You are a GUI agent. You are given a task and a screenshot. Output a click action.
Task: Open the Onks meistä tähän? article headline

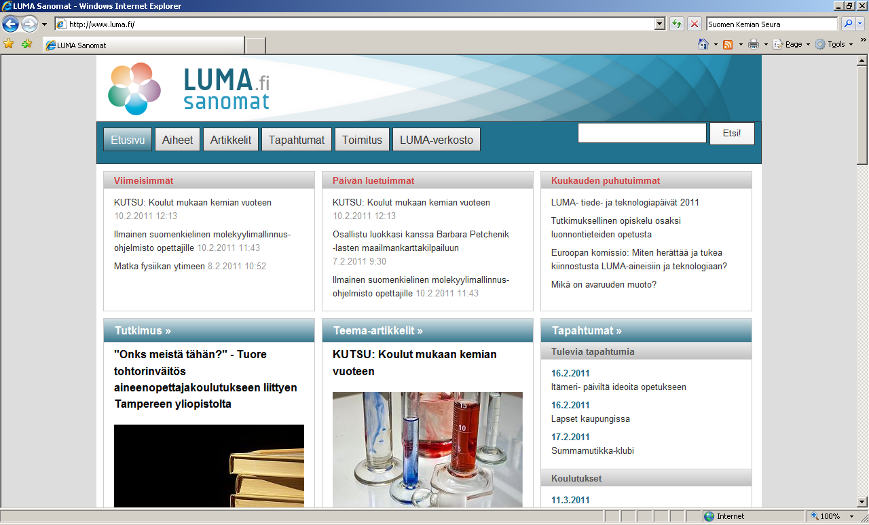pyautogui.click(x=206, y=379)
